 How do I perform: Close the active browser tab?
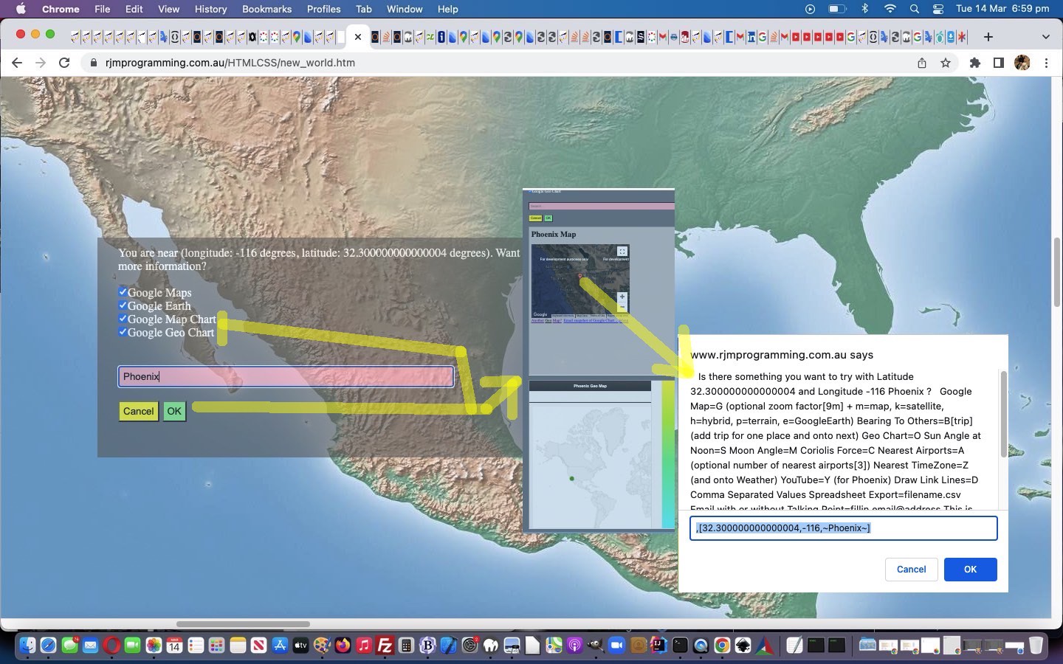358,36
